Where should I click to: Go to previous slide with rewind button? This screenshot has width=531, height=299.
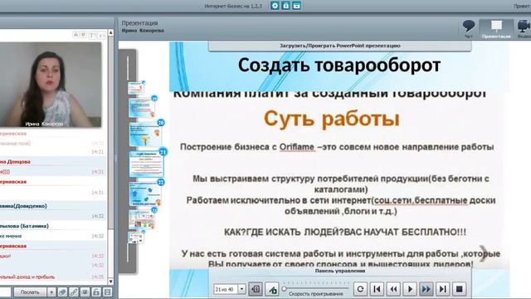[393, 289]
